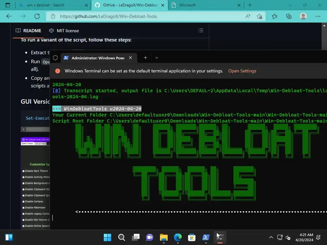The height and width of the screenshot is (245, 327).
Task: Toggle Enable Clipboard Sync checkbox
Action: tap(23, 196)
